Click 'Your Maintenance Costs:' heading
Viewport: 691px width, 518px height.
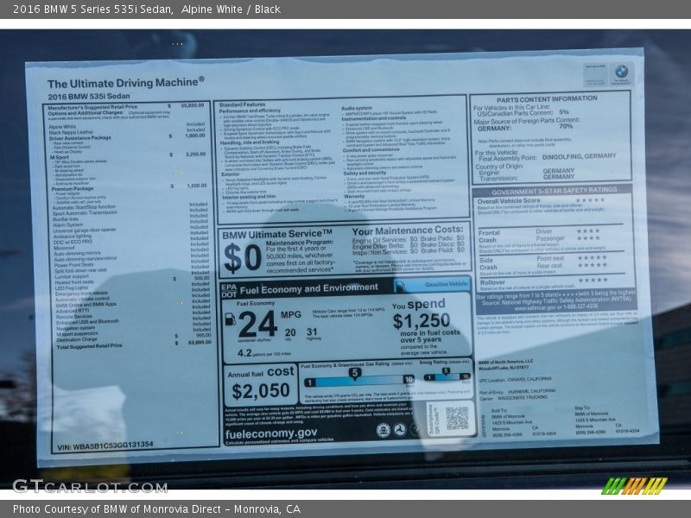[408, 231]
